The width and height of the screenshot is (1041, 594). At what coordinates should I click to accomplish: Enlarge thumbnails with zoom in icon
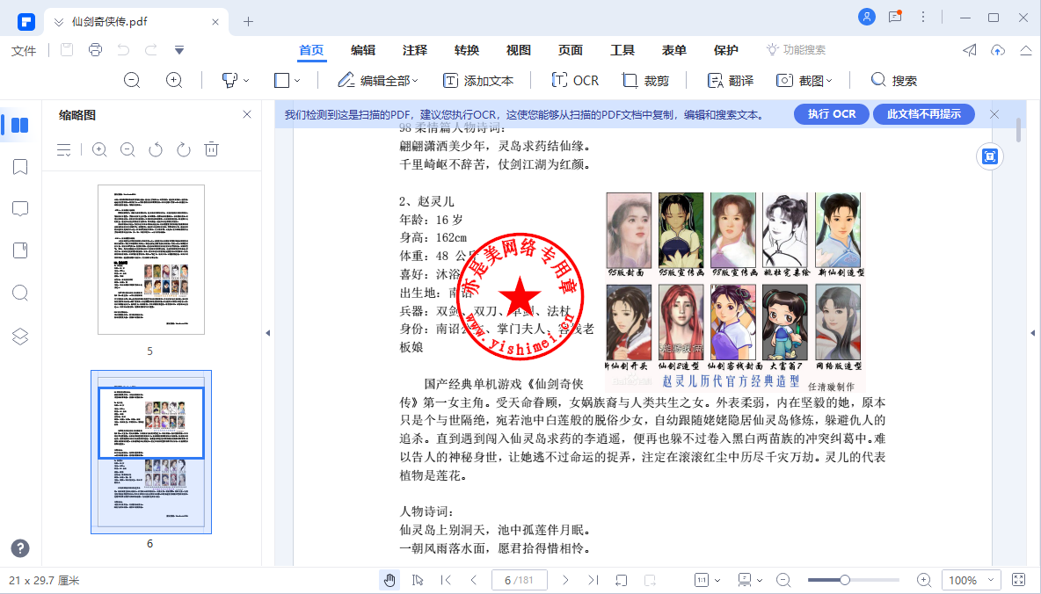(99, 150)
